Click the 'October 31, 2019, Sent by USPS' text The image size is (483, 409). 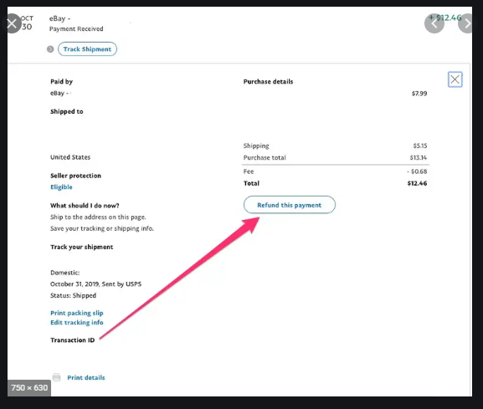[95, 284]
